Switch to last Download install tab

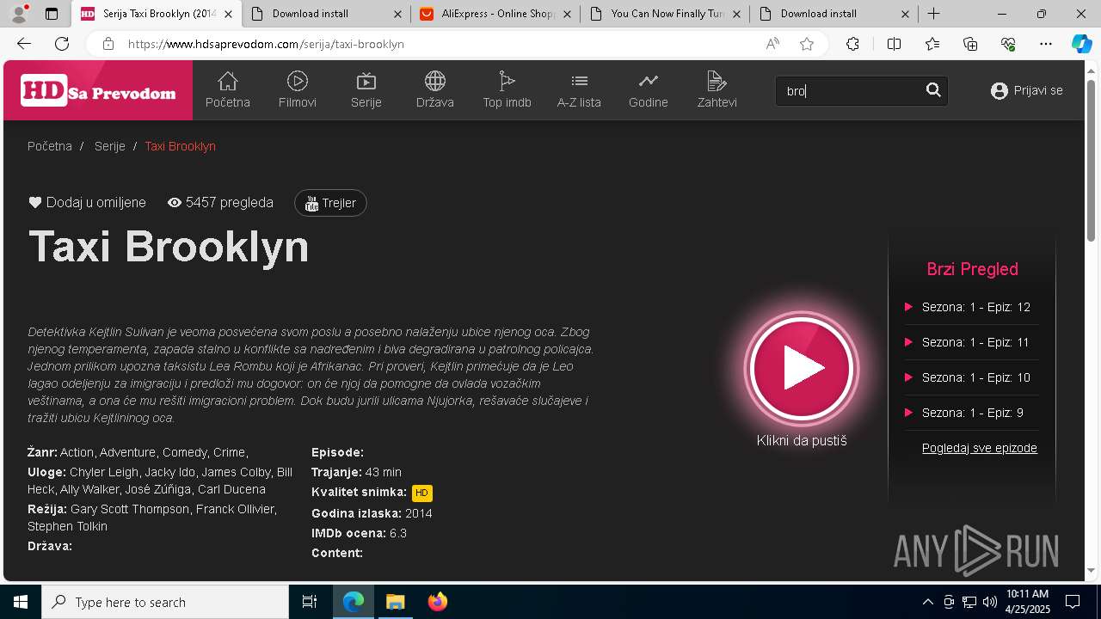pos(834,14)
